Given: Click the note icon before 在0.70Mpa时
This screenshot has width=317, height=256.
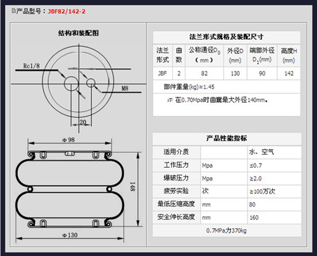Looking at the screenshot, I should [x=170, y=100].
